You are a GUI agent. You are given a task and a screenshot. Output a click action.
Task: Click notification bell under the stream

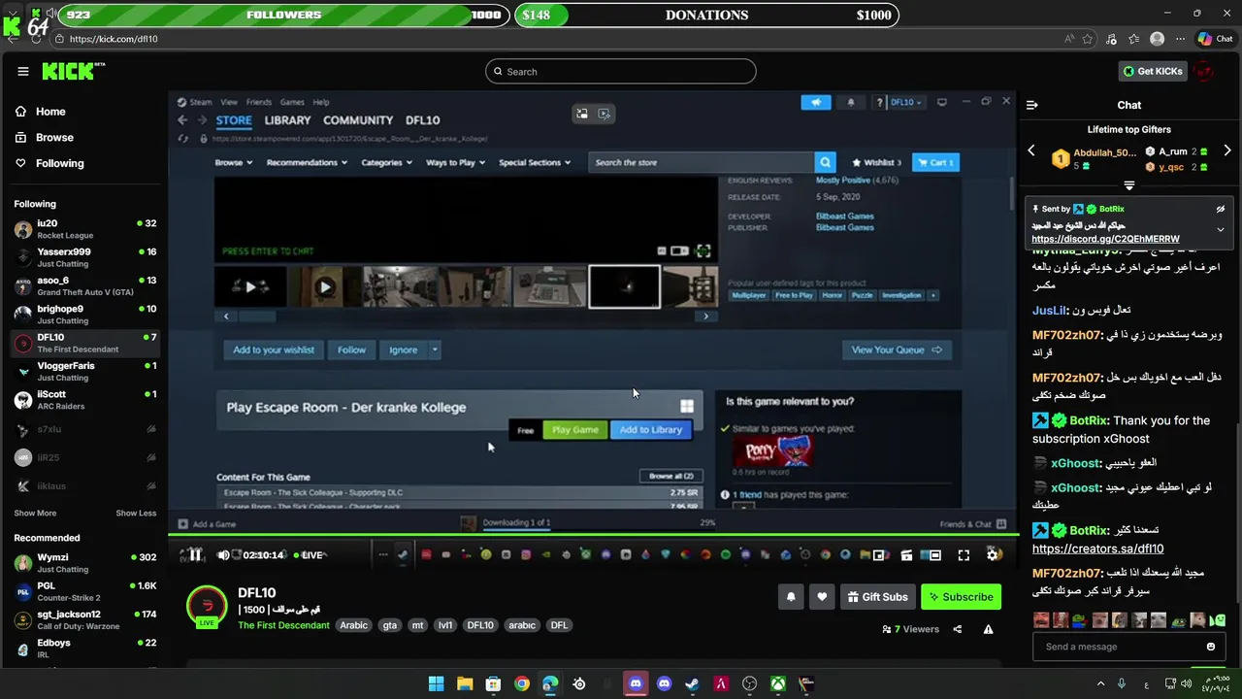(791, 597)
